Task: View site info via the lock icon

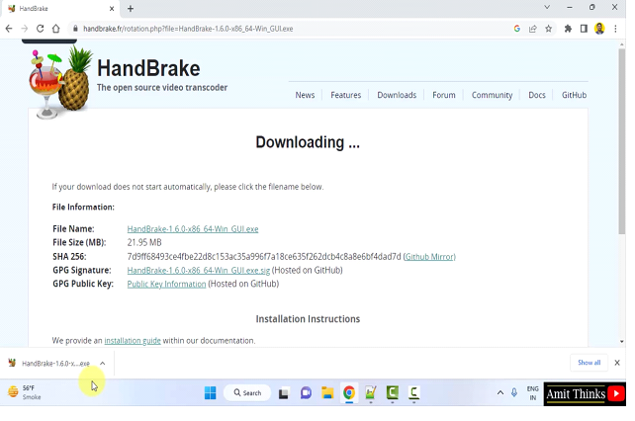Action: (x=75, y=29)
